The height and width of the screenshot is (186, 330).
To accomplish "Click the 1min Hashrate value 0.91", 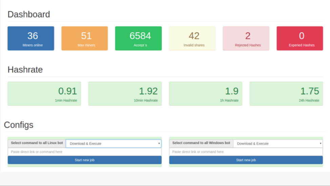I will (67, 91).
